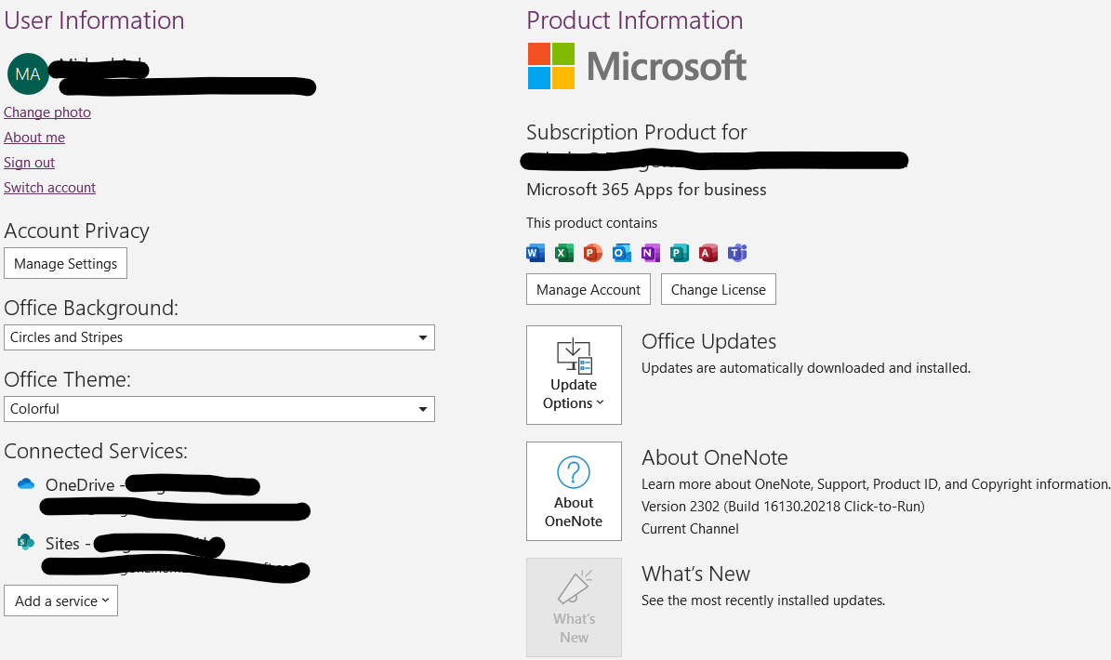
Task: Click the PowerPoint app icon
Action: pyautogui.click(x=593, y=253)
